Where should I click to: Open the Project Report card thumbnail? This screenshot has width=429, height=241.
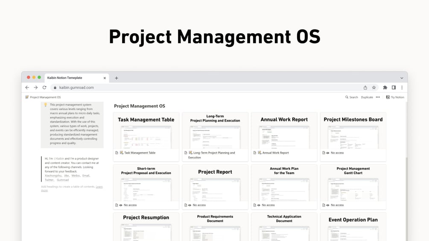[x=215, y=183]
